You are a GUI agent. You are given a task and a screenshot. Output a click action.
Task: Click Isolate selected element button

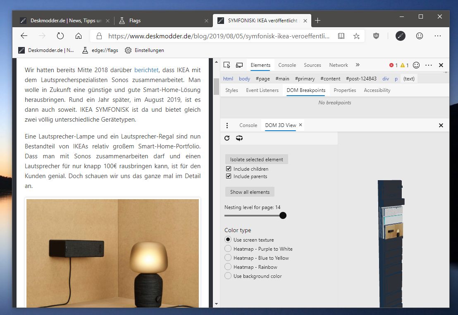click(256, 160)
